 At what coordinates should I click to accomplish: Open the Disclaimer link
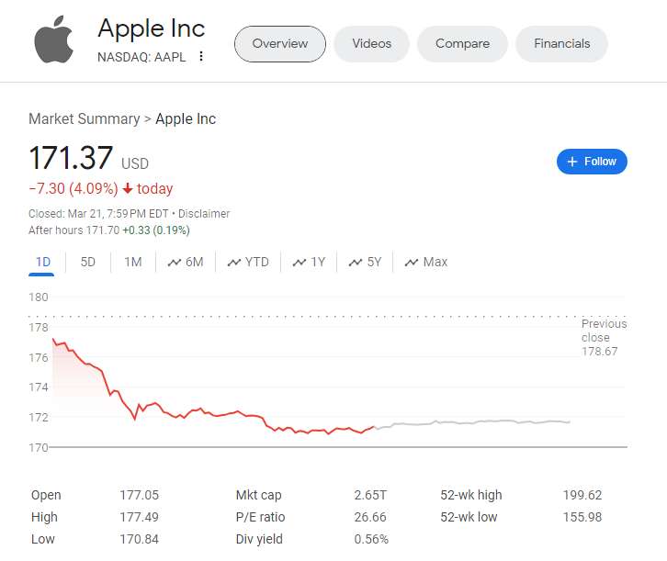coord(204,214)
